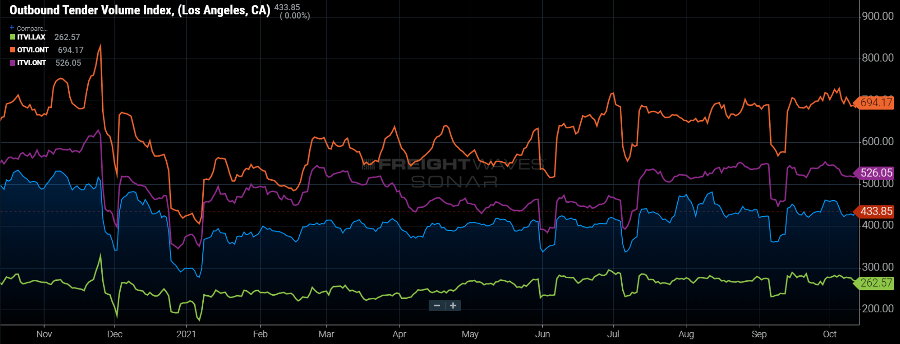Click the green ITVI.LAX color swatch

(x=12, y=37)
